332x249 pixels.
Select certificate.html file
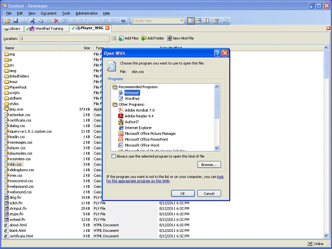click(x=19, y=236)
